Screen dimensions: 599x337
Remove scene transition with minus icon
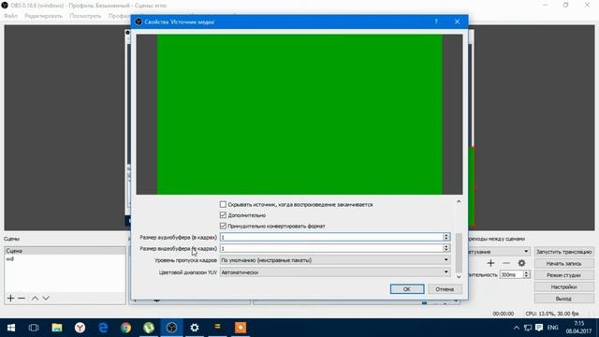(506, 263)
